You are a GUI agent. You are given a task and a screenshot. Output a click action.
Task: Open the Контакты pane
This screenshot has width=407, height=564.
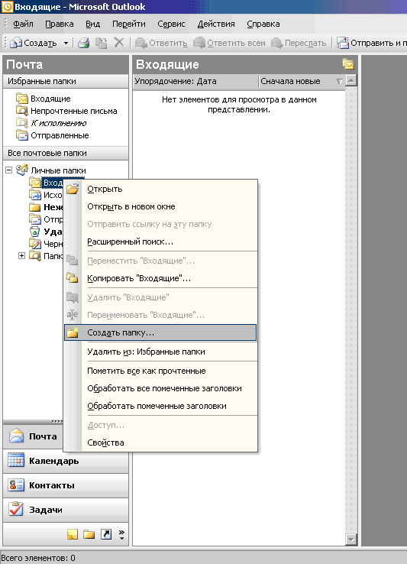point(66,485)
